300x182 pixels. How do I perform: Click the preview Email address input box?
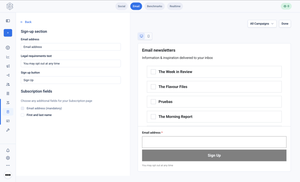[x=214, y=142]
